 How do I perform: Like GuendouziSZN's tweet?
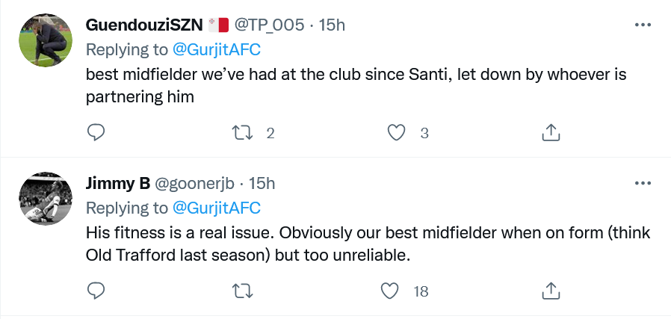397,133
